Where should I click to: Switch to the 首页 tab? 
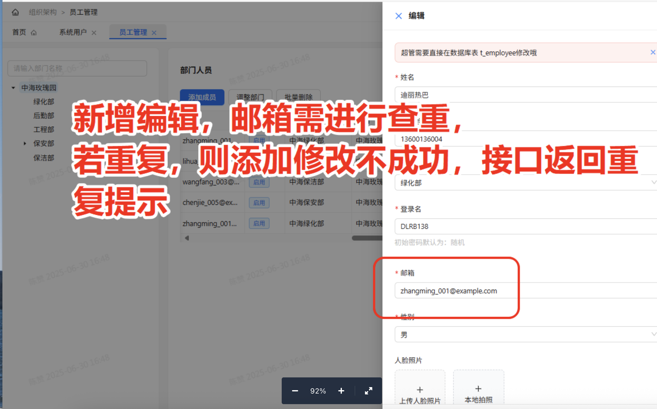click(19, 32)
